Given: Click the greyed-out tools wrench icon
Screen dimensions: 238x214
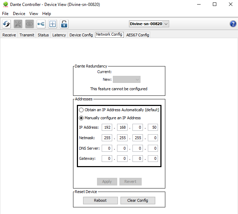Looking at the screenshot, I should click(18, 24).
